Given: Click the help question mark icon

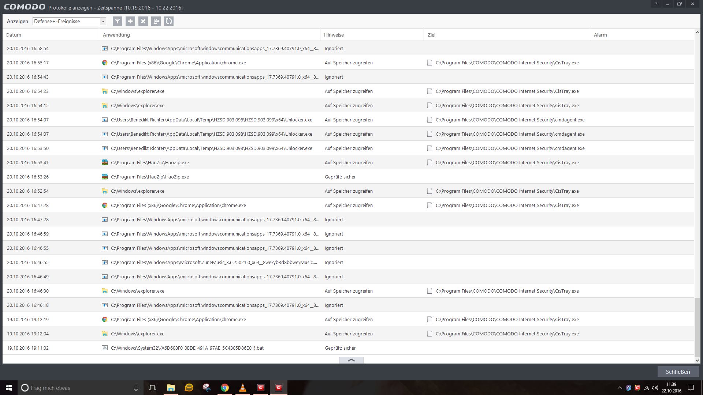Looking at the screenshot, I should click(x=656, y=4).
